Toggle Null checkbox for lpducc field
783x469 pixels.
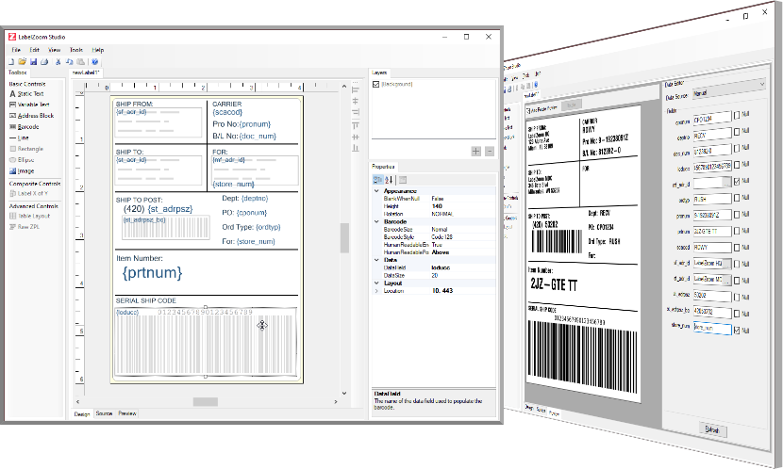(x=737, y=165)
